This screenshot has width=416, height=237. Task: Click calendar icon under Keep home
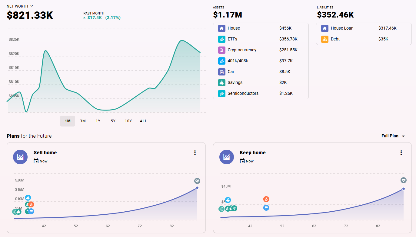tap(242, 161)
